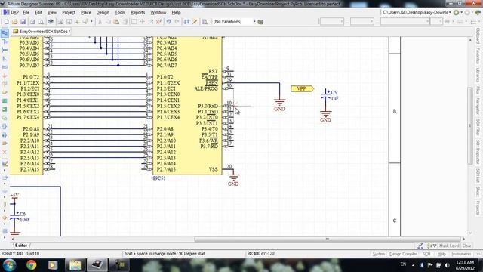Open the Tools menu
The image size is (483, 272).
tap(120, 13)
